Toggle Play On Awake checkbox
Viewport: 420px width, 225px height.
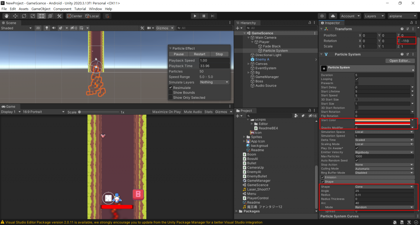pyautogui.click(x=356, y=148)
